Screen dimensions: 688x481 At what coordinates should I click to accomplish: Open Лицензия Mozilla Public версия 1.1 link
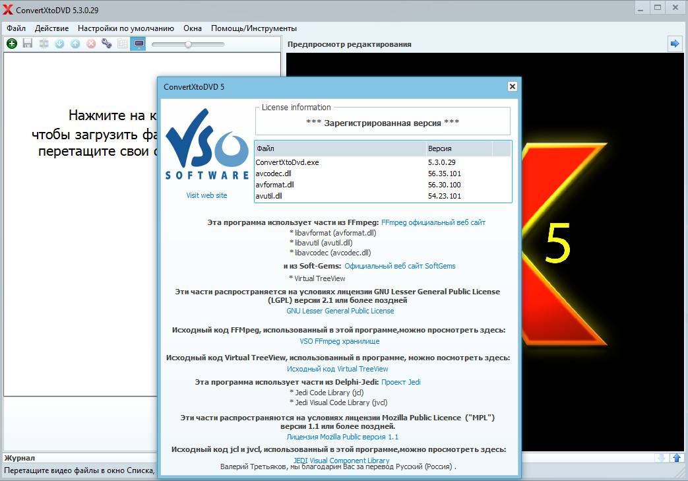point(342,437)
